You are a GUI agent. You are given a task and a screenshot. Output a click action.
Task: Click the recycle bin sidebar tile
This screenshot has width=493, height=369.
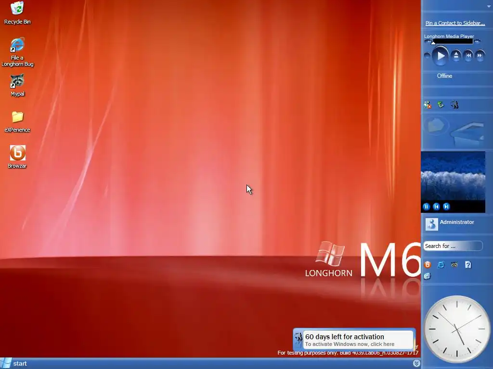[x=454, y=132]
